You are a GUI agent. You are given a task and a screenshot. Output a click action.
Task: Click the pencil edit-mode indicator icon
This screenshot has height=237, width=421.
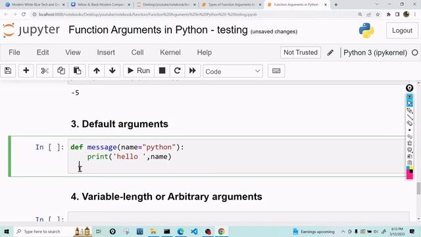330,53
